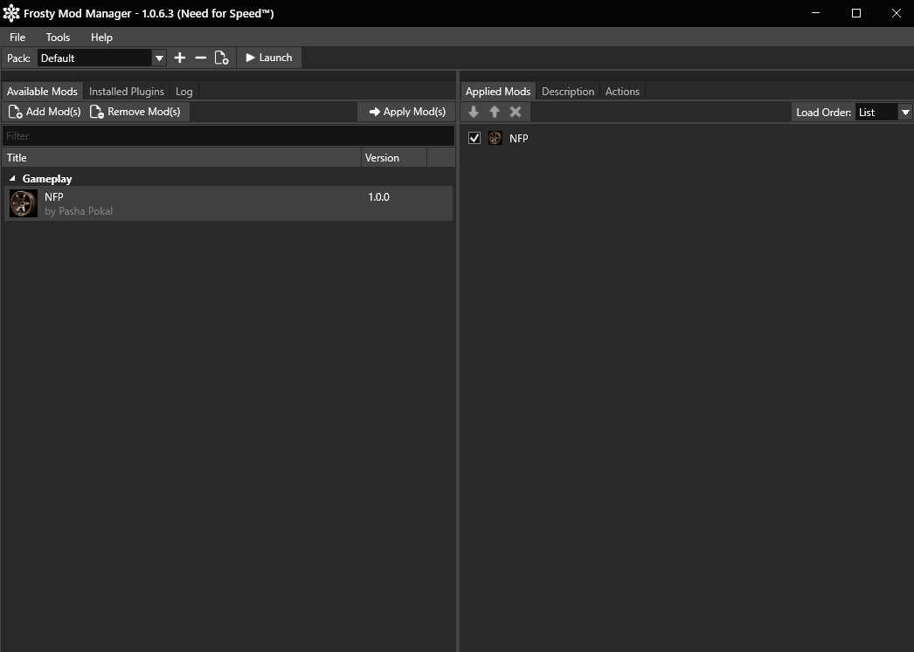Click the Frosty snowflake app icon
The width and height of the screenshot is (914, 652).
[x=11, y=13]
